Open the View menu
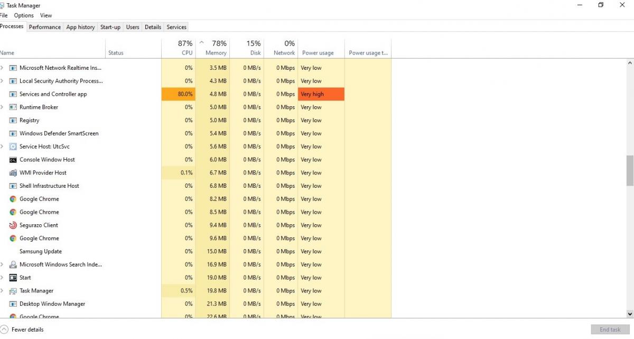The width and height of the screenshot is (634, 339). click(46, 15)
